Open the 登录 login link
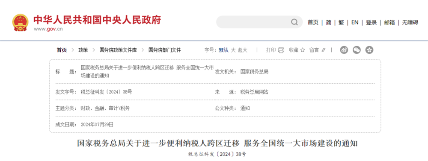 (x=372, y=23)
